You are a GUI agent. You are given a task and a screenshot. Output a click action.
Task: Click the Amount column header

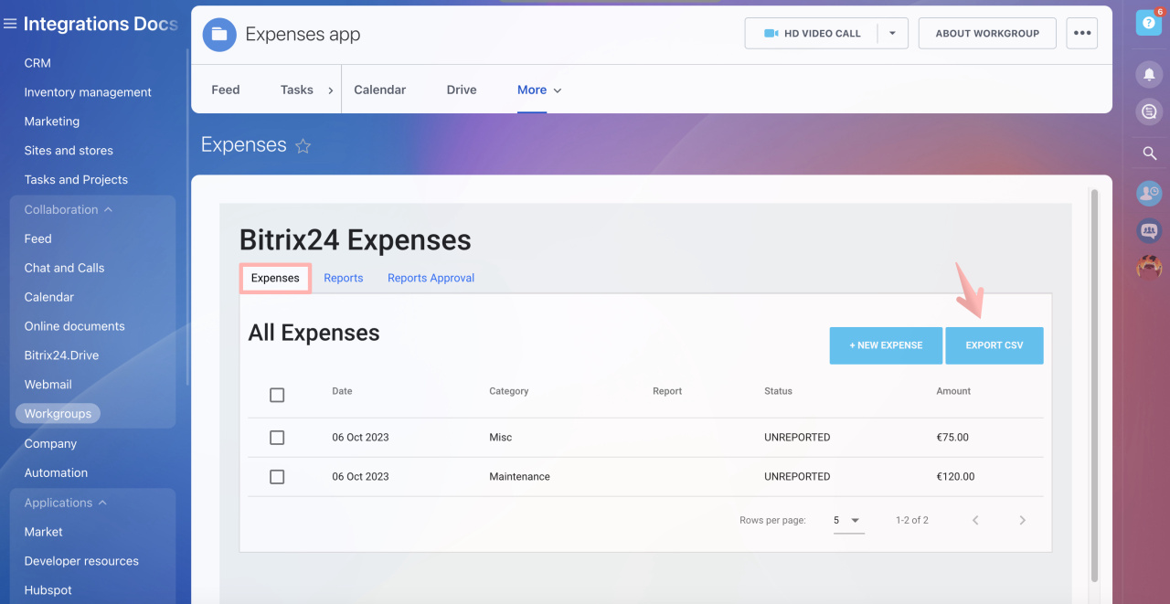(x=953, y=391)
